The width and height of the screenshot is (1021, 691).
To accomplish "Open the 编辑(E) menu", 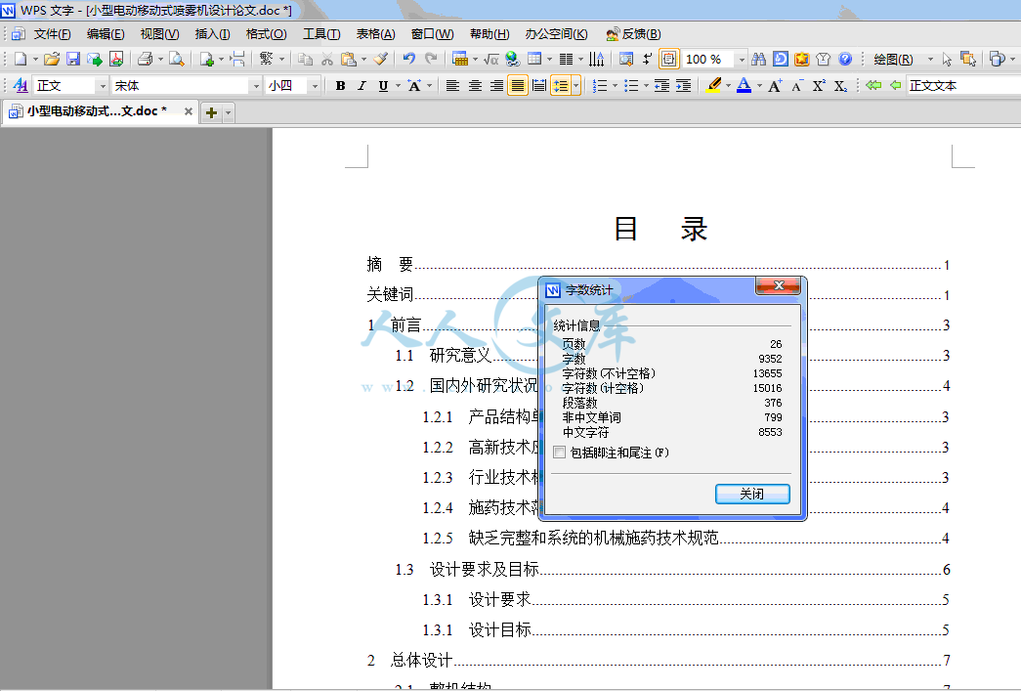I will (106, 34).
